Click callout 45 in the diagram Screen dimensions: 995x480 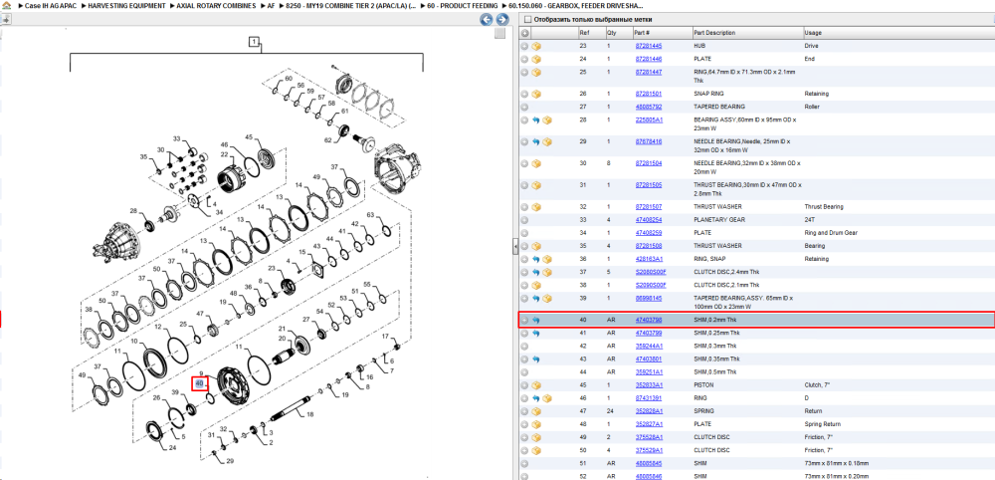click(x=250, y=137)
